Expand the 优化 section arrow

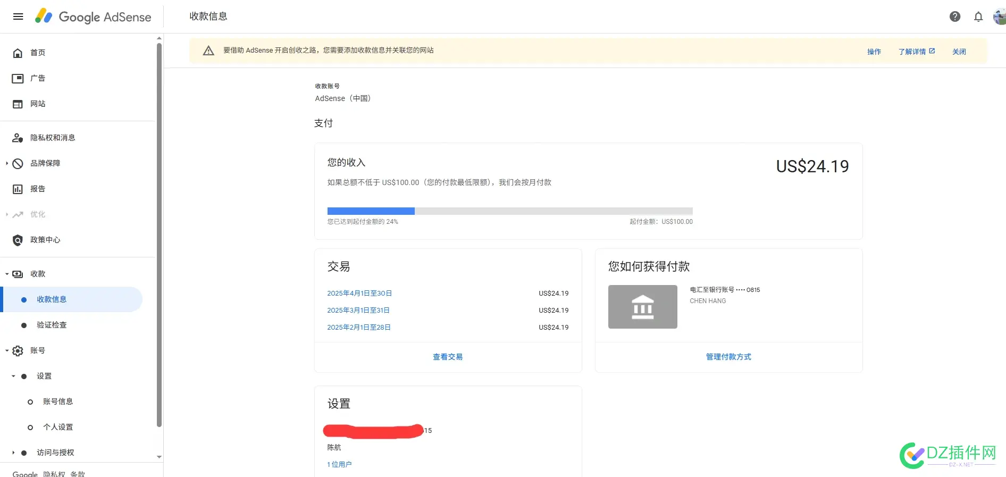coord(7,214)
